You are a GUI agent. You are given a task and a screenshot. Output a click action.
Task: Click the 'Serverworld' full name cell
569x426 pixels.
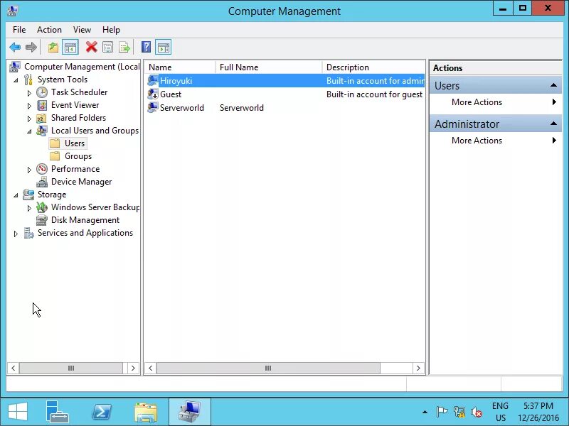coord(242,108)
